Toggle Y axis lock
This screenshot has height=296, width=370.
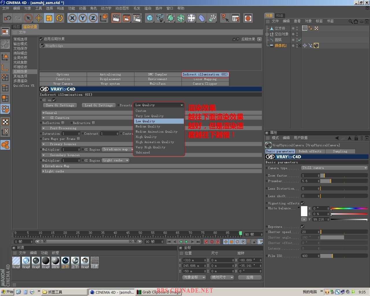83,18
